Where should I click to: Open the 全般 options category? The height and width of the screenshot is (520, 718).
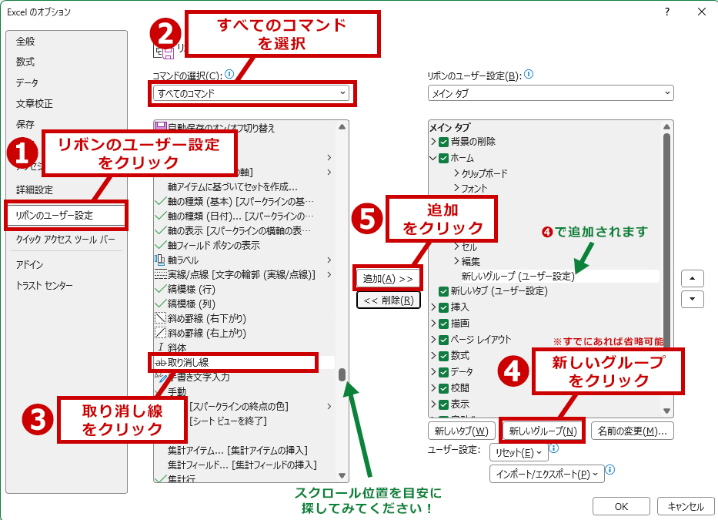25,42
